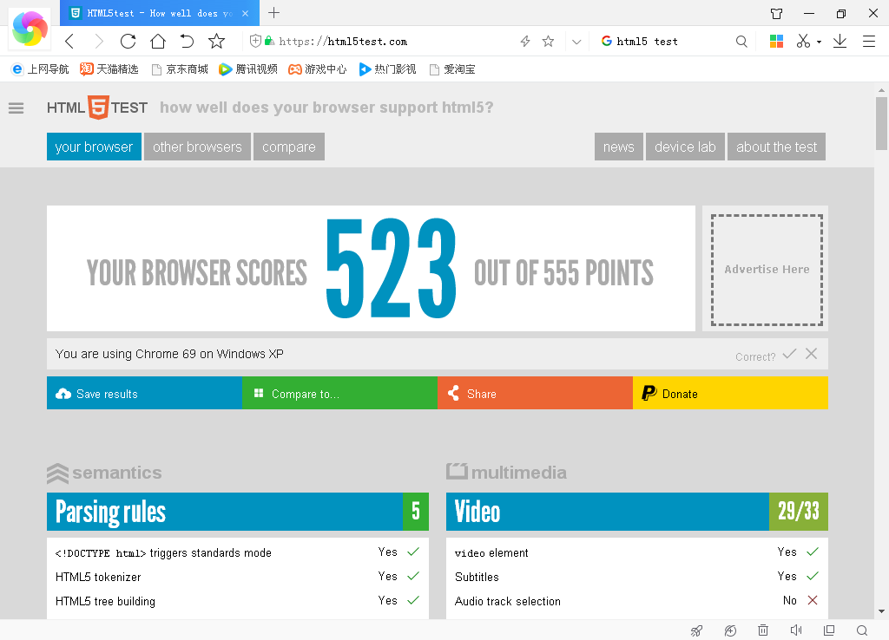Bookmark this page with the star icon
889x640 pixels.
(x=549, y=41)
